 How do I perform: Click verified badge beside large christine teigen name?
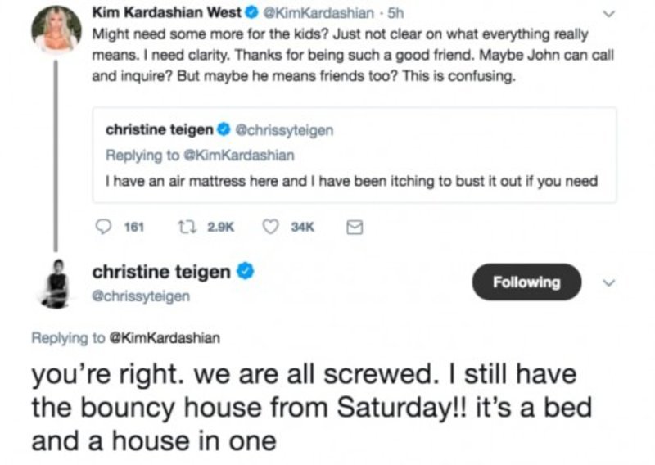[244, 271]
